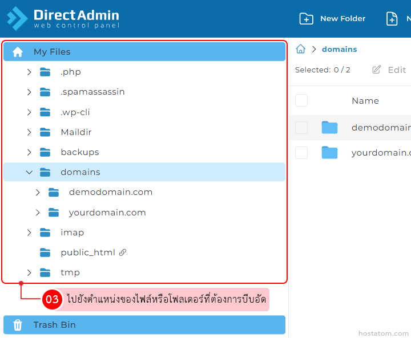Click the New Folder button label

(x=342, y=19)
